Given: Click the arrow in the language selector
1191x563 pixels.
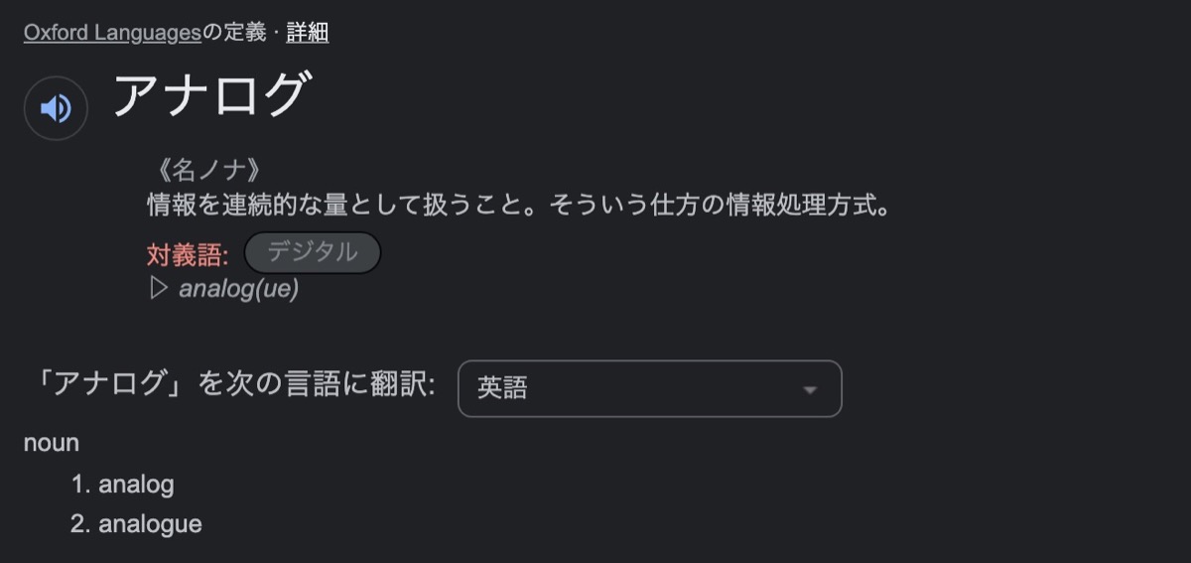Looking at the screenshot, I should coord(810,389).
